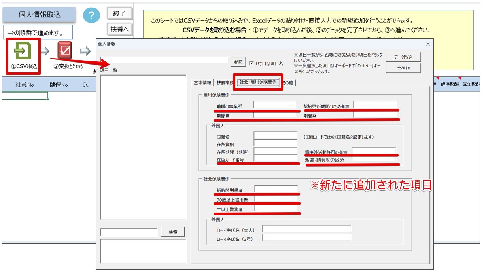Image resolution: width=482 pixels, height=272 pixels.
Task: Click the 契約更新期間の定め有無 field
Action: click(375, 105)
